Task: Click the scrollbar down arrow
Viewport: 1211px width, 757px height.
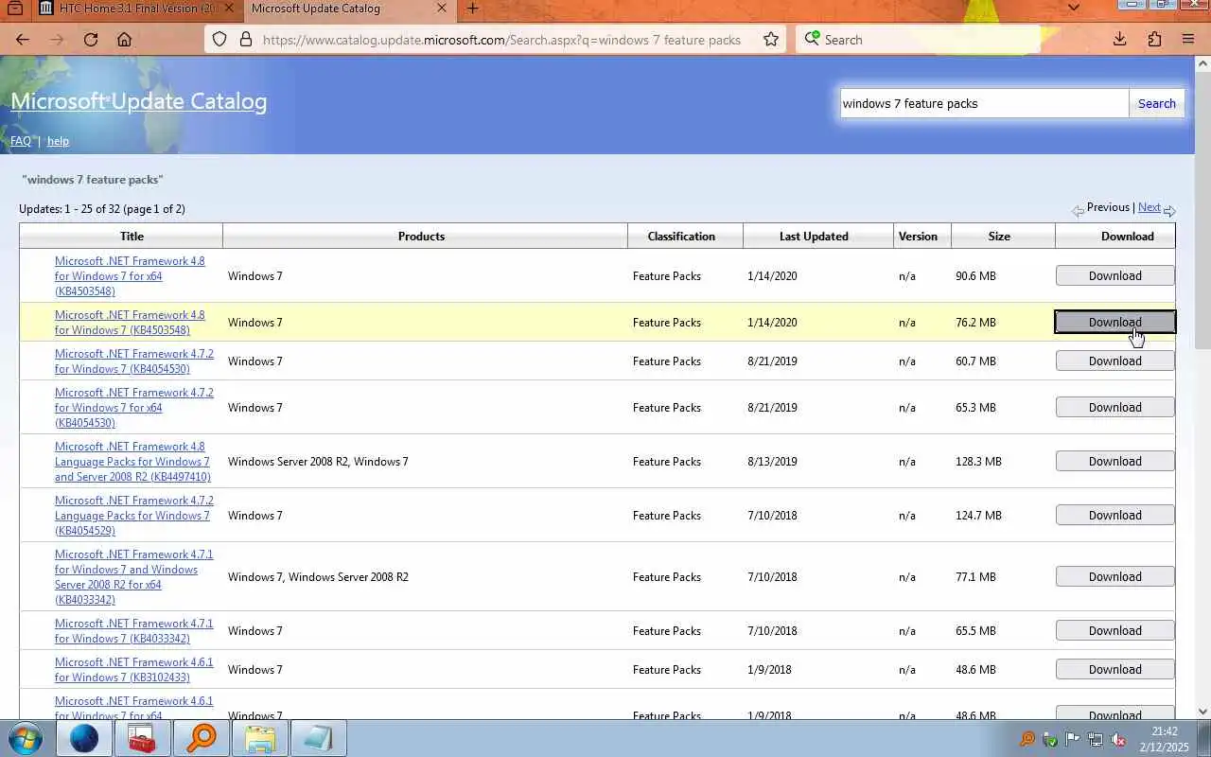Action: [1203, 712]
